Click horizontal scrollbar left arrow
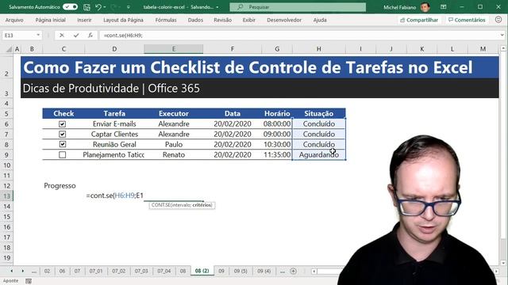 pyautogui.click(x=314, y=272)
